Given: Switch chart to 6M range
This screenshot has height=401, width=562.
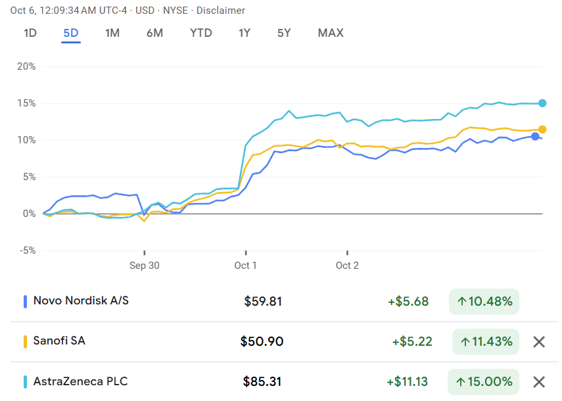Looking at the screenshot, I should coord(154,33).
